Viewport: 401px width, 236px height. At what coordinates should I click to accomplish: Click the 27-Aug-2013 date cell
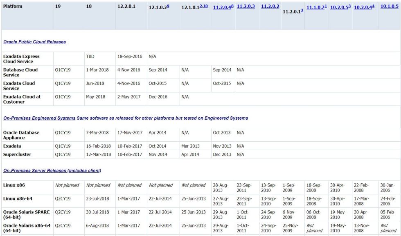point(221,201)
